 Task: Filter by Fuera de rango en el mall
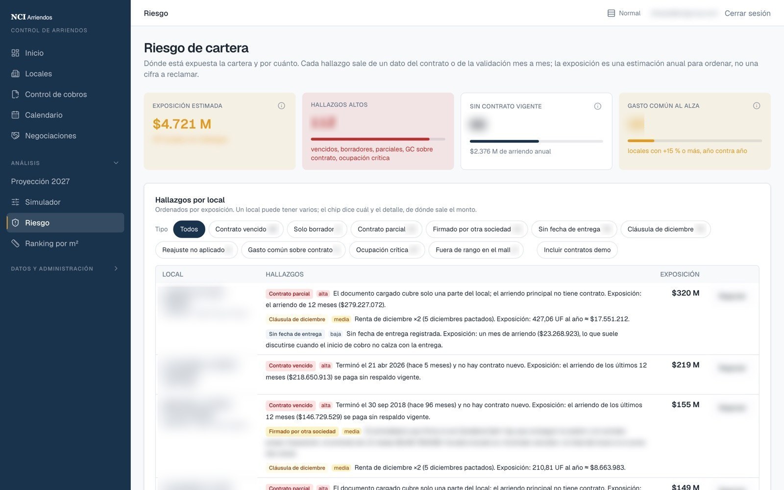[476, 250]
